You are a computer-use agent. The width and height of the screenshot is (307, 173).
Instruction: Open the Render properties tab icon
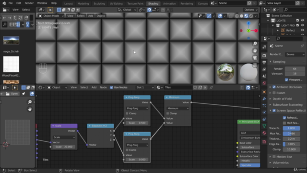click(264, 56)
